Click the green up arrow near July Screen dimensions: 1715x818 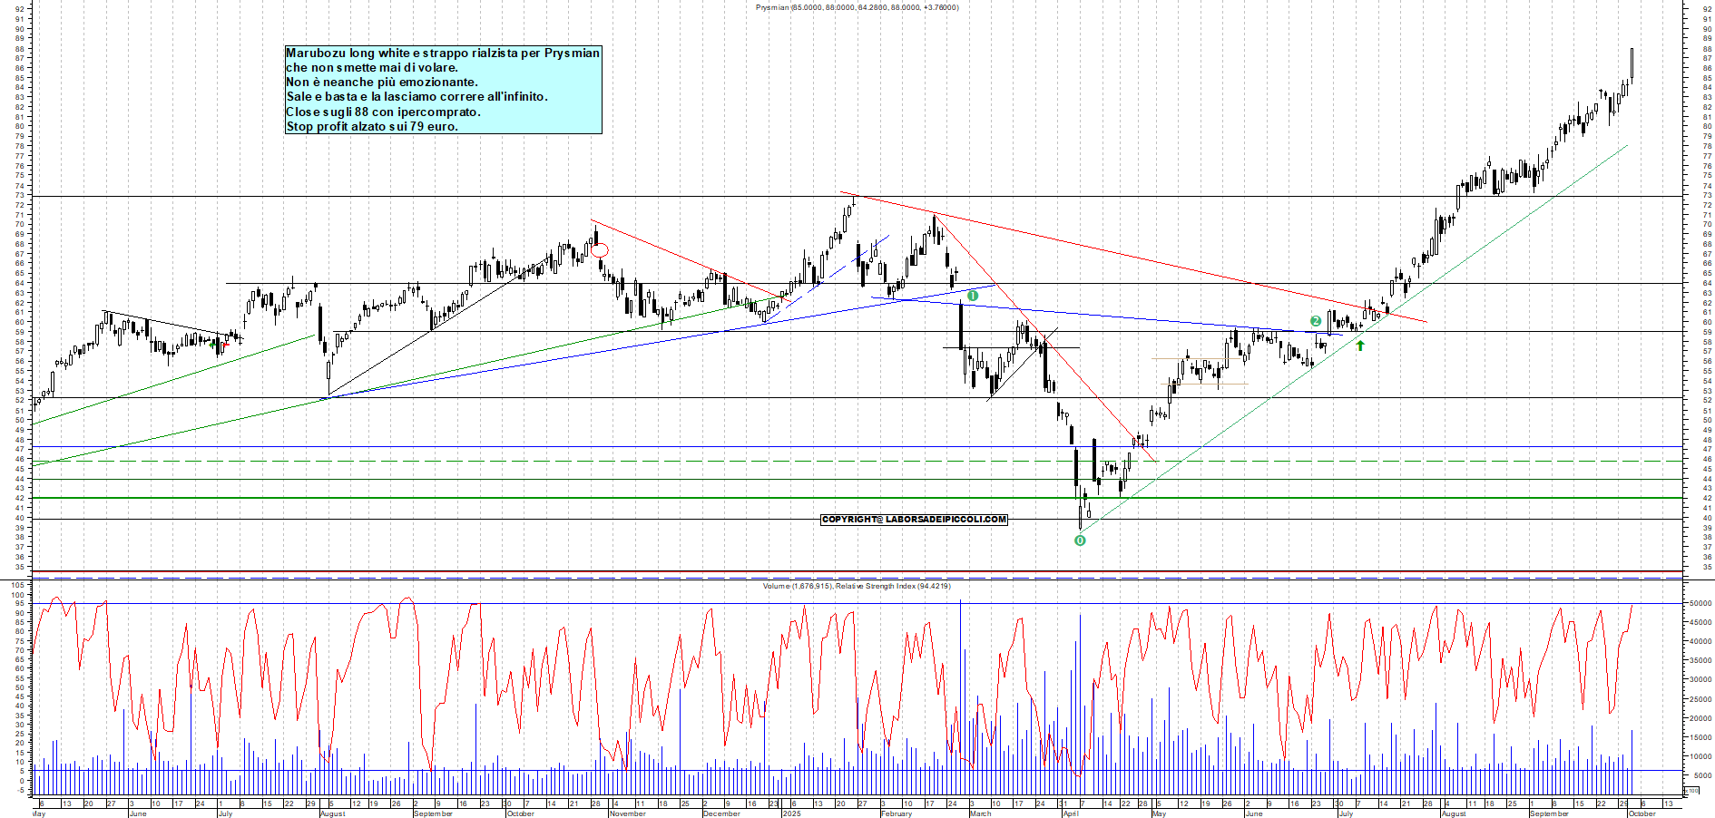pyautogui.click(x=1360, y=346)
